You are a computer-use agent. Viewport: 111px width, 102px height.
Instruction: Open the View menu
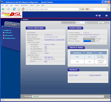point(11,5)
